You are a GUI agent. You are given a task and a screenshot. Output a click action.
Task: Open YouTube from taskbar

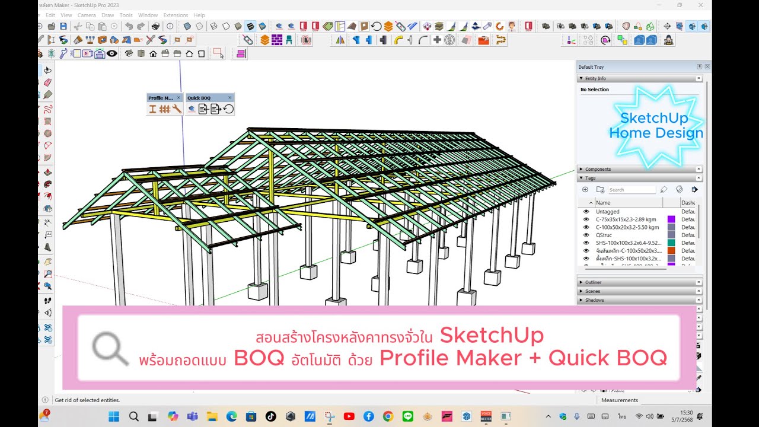tap(349, 416)
